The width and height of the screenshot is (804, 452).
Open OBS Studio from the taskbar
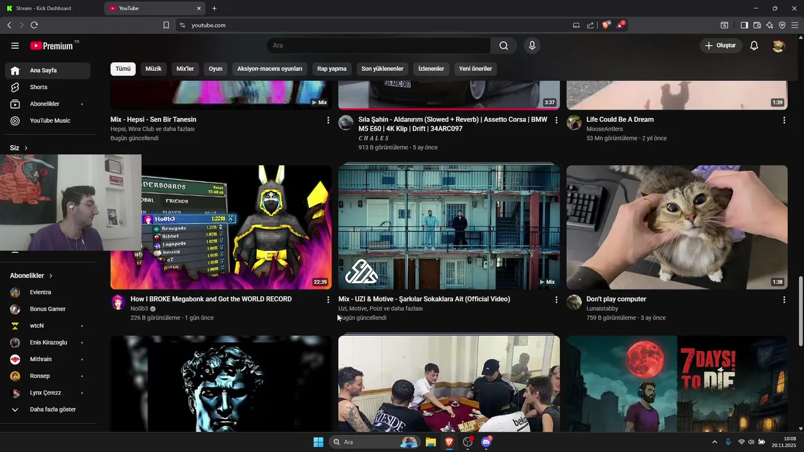[467, 442]
